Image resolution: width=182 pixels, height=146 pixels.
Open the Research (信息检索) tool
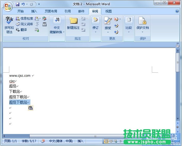24,19
